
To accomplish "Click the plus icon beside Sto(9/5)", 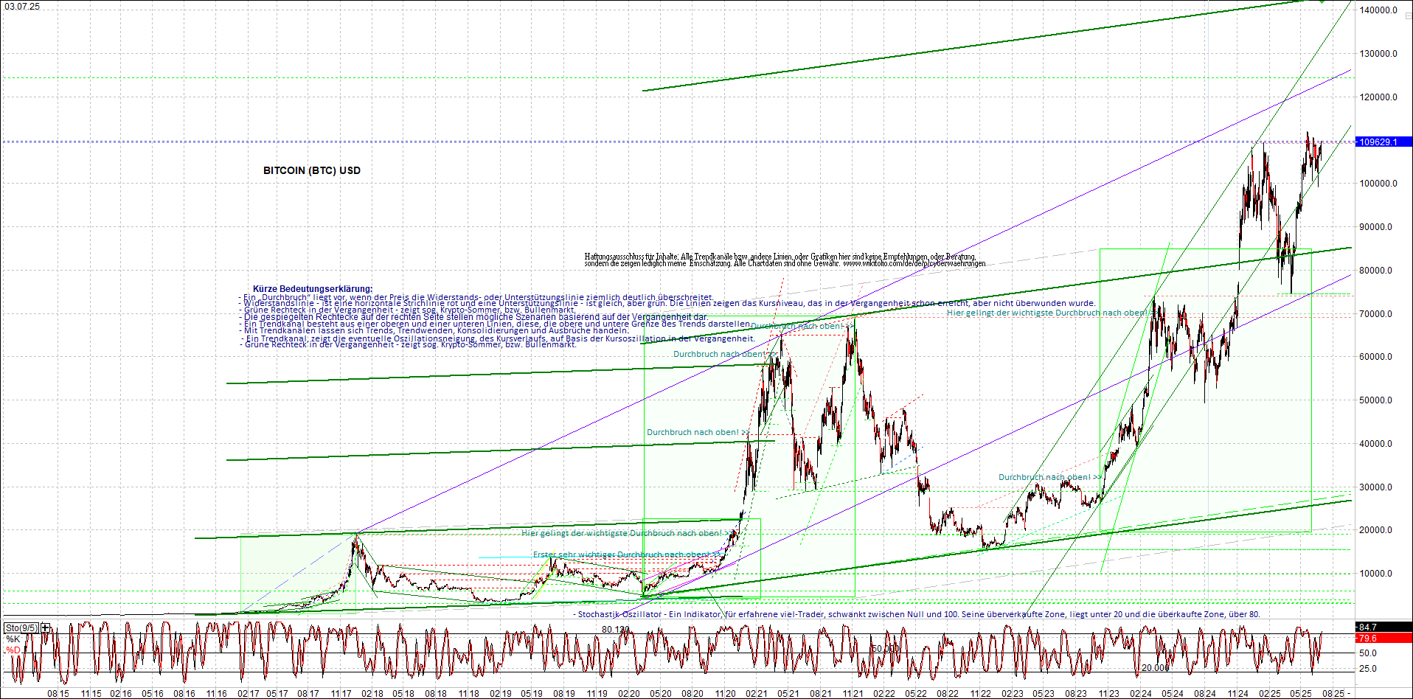I will [x=46, y=628].
